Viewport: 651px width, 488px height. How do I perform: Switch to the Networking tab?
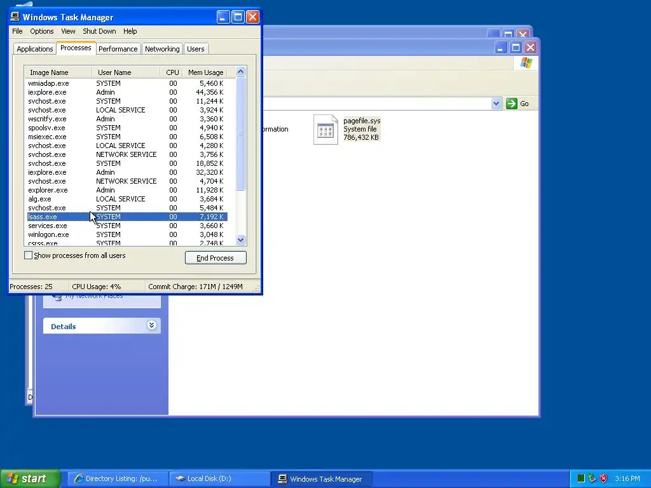tap(162, 49)
